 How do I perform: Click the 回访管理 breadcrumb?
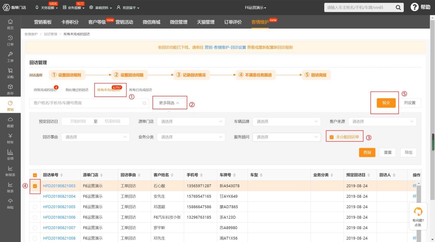pyautogui.click(x=50, y=34)
